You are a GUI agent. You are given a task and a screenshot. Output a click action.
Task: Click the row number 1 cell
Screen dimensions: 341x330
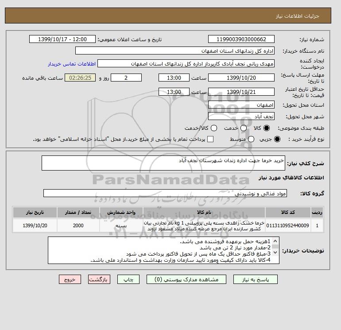(x=317, y=225)
